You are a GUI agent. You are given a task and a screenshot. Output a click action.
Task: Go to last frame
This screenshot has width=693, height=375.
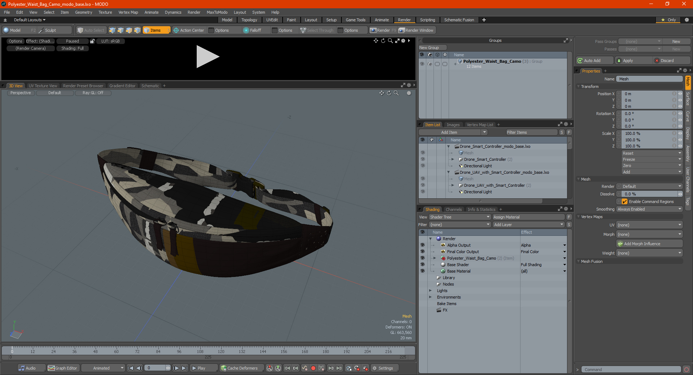coord(184,368)
